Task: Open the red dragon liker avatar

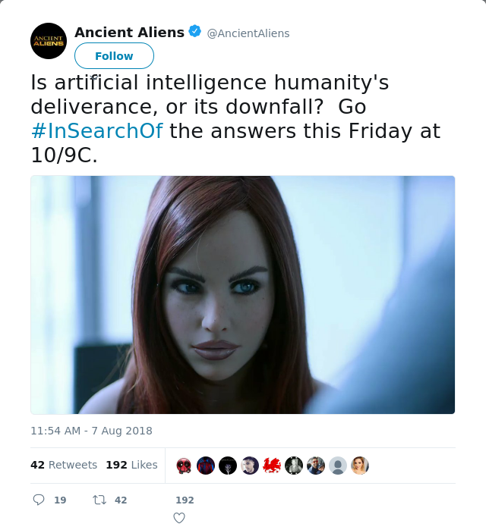Action: [272, 466]
